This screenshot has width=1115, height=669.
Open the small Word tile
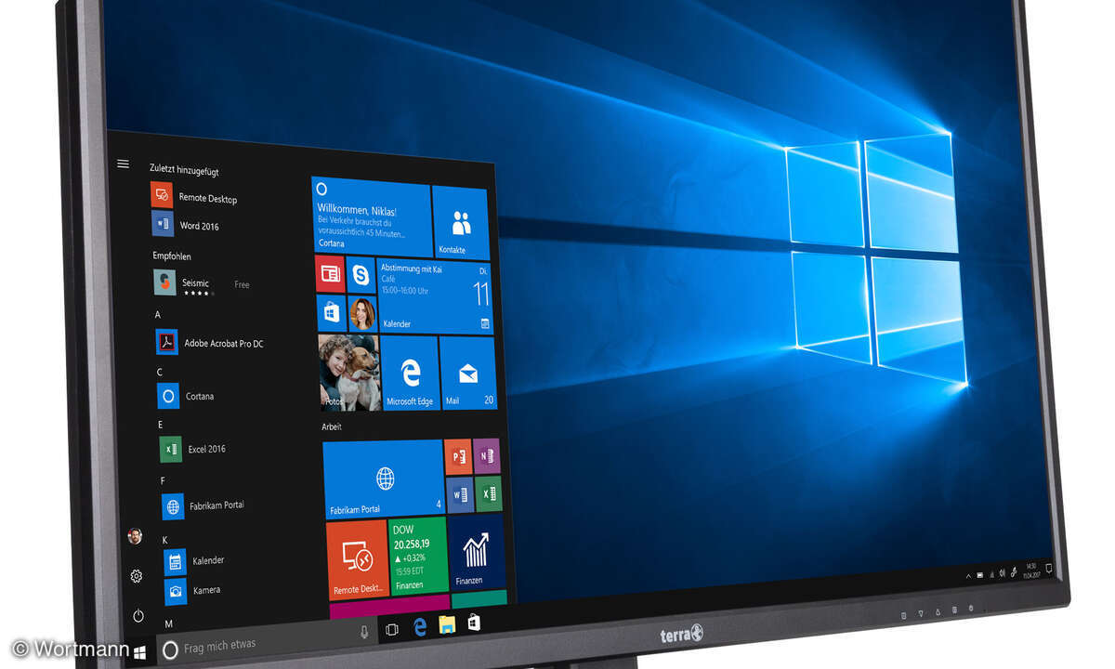(x=460, y=493)
